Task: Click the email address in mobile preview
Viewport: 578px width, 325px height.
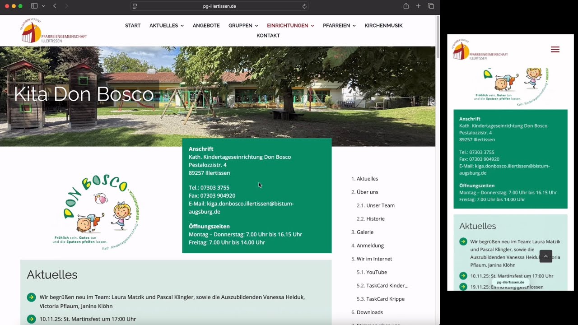Action: point(504,169)
